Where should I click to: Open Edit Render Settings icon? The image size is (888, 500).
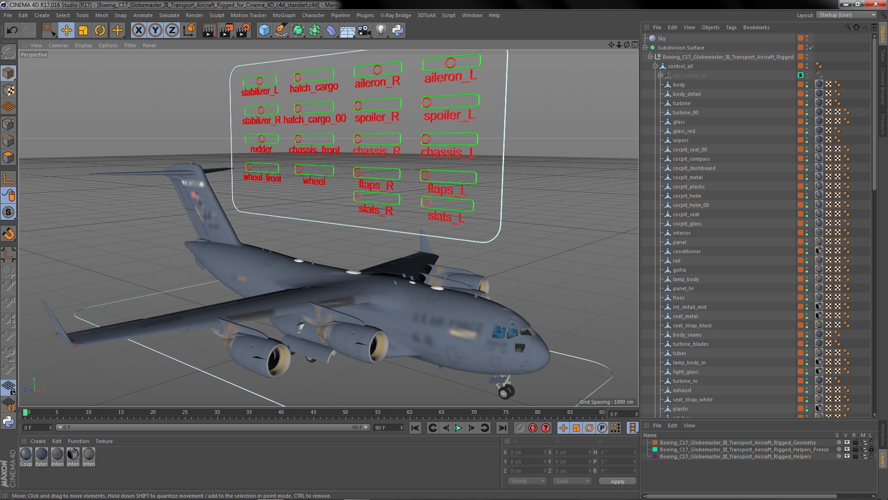(x=243, y=31)
